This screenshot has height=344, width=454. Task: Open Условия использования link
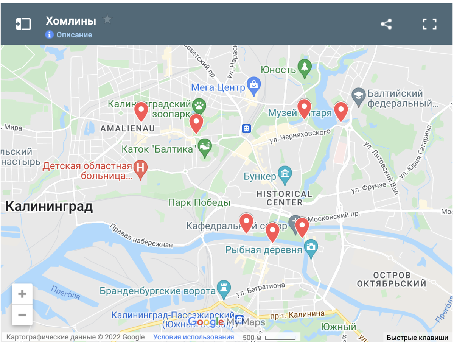[194, 337]
